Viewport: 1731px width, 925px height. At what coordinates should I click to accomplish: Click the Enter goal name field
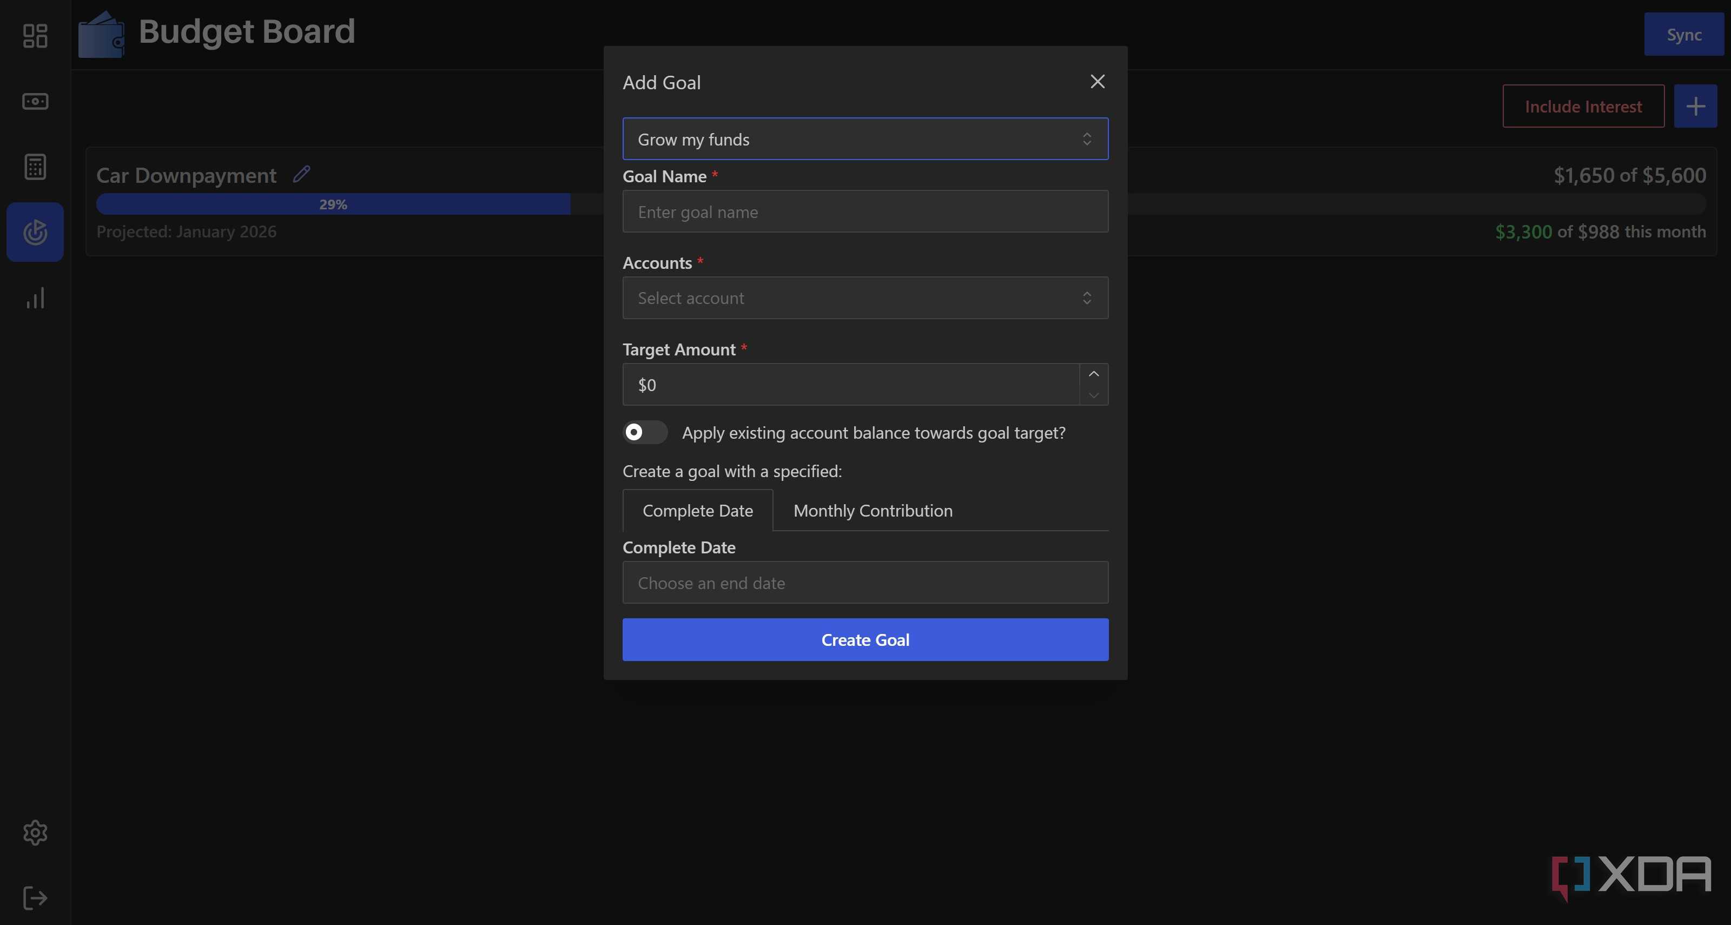865,212
